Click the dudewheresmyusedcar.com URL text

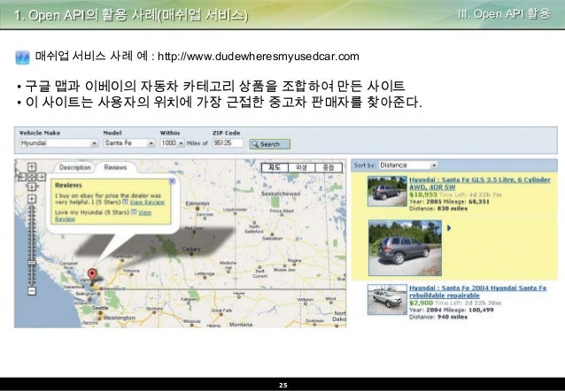point(259,57)
